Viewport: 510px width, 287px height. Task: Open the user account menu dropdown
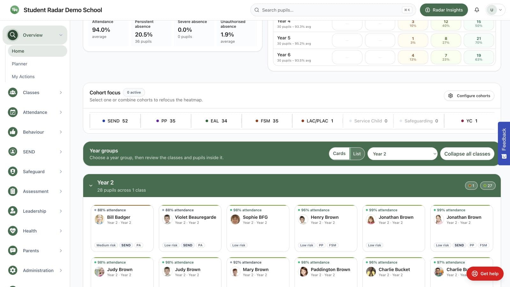coord(495,10)
